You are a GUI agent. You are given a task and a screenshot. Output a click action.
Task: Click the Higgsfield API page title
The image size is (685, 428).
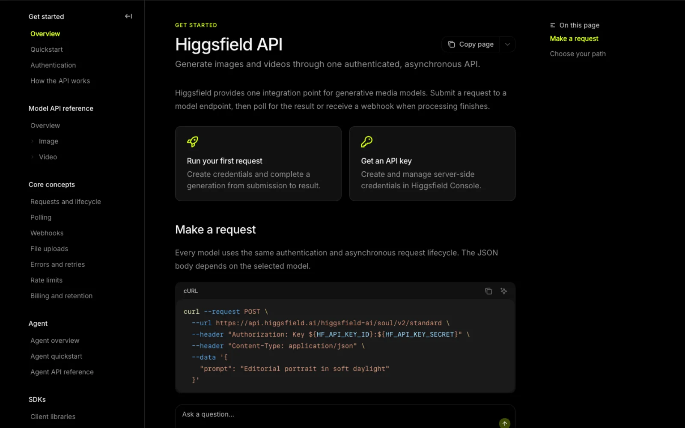pos(229,45)
